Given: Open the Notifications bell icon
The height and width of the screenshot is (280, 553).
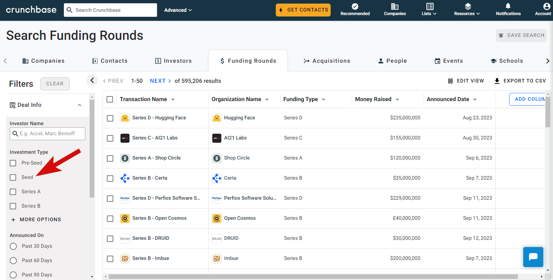Looking at the screenshot, I should pyautogui.click(x=508, y=6).
